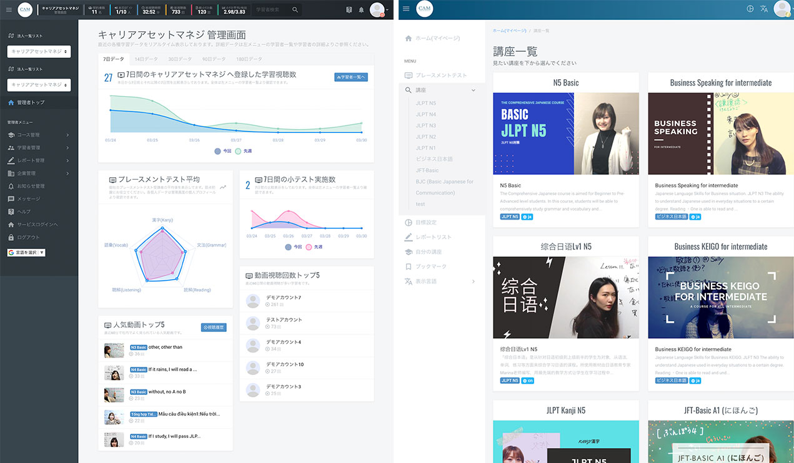Click the 企業管理 building icon
Screen dimensions: 794x463
click(11, 173)
